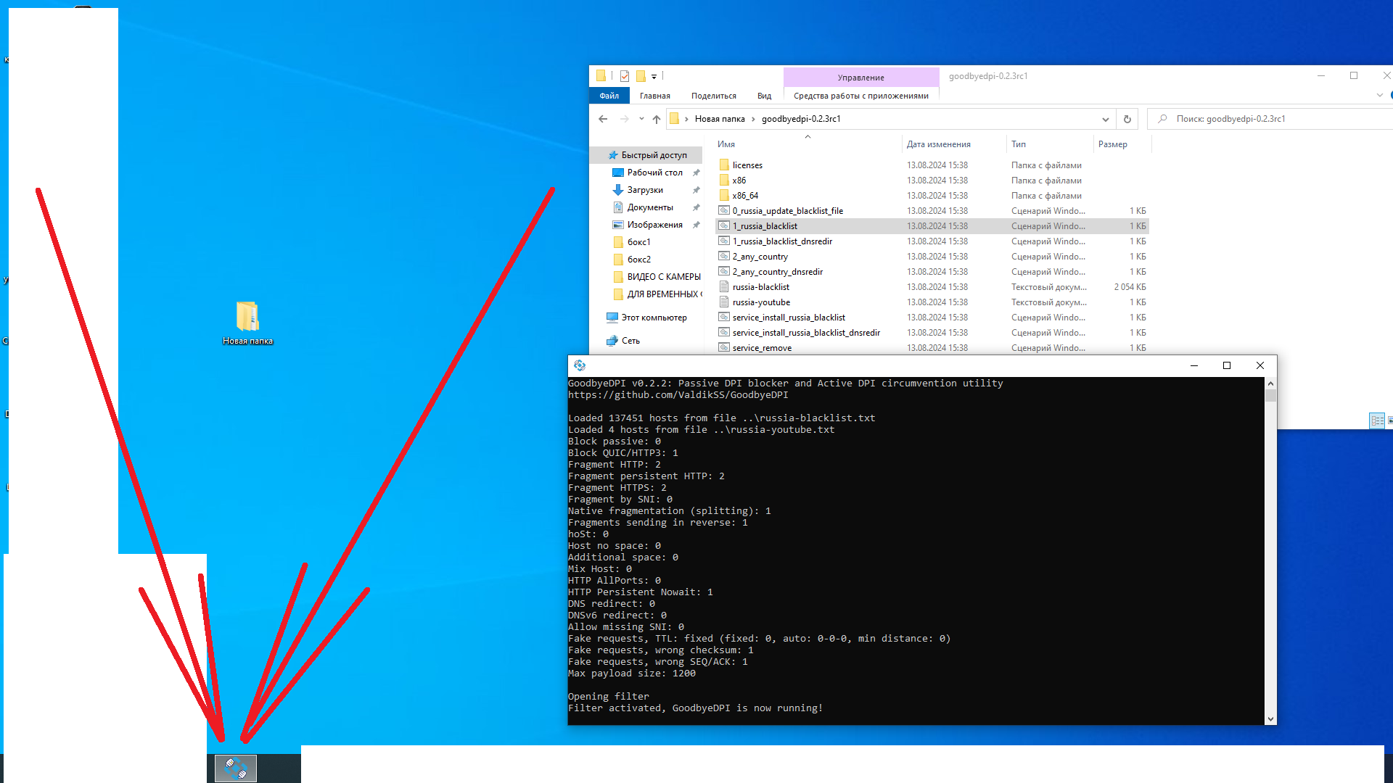Image resolution: width=1393 pixels, height=783 pixels.
Task: Open the Файл menu tab
Action: [x=609, y=96]
